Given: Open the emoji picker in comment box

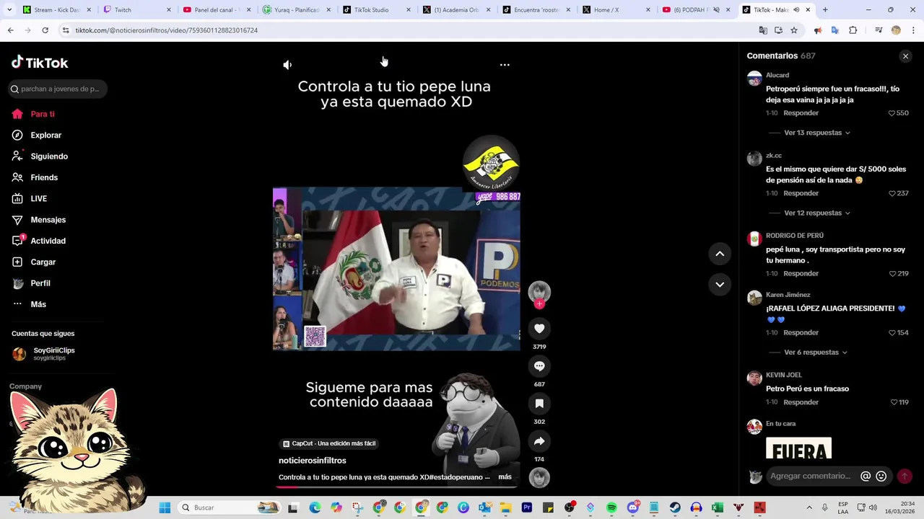Looking at the screenshot, I should pos(881,476).
